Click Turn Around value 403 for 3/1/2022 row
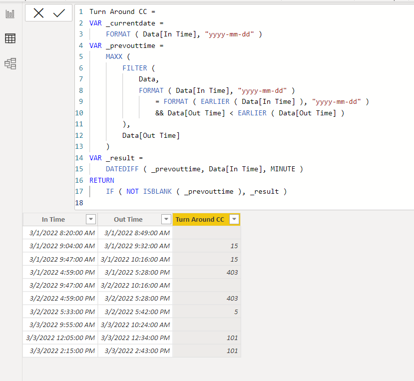 (206, 272)
